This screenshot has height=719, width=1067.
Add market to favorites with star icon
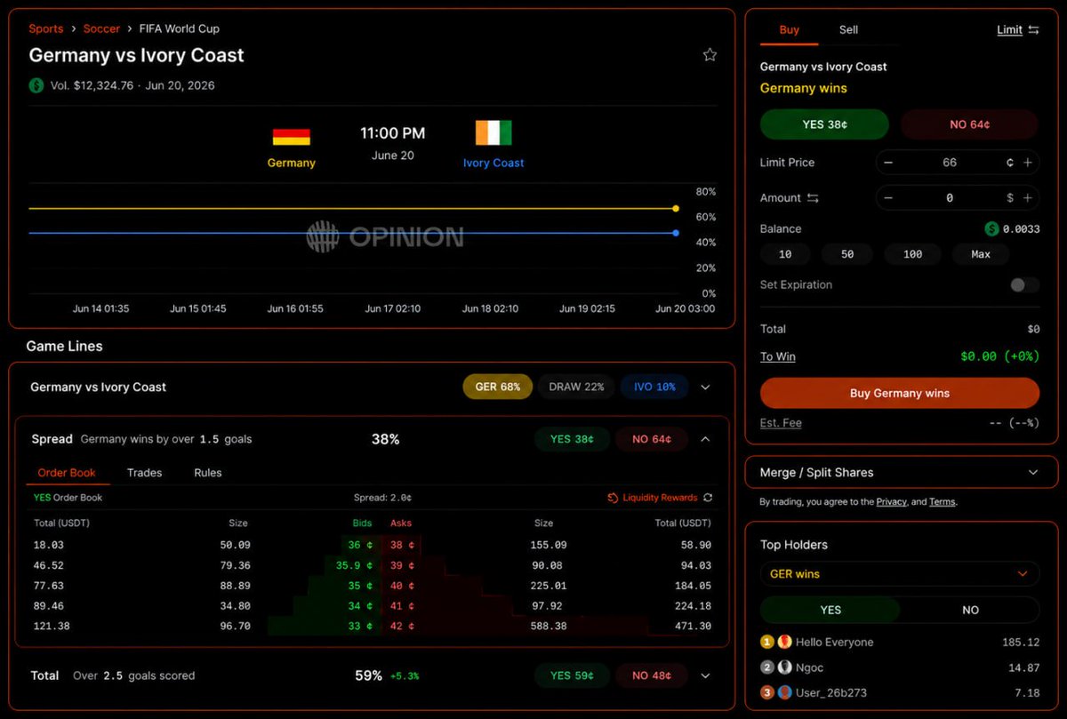pyautogui.click(x=710, y=55)
